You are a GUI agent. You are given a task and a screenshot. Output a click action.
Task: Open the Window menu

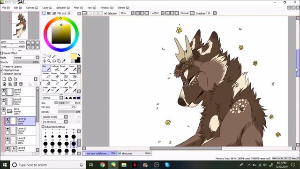(x=107, y=8)
